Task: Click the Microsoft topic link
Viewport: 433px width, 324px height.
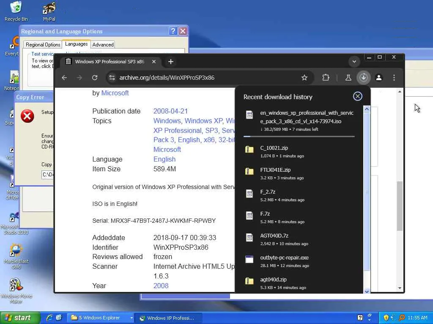Action: (167, 150)
